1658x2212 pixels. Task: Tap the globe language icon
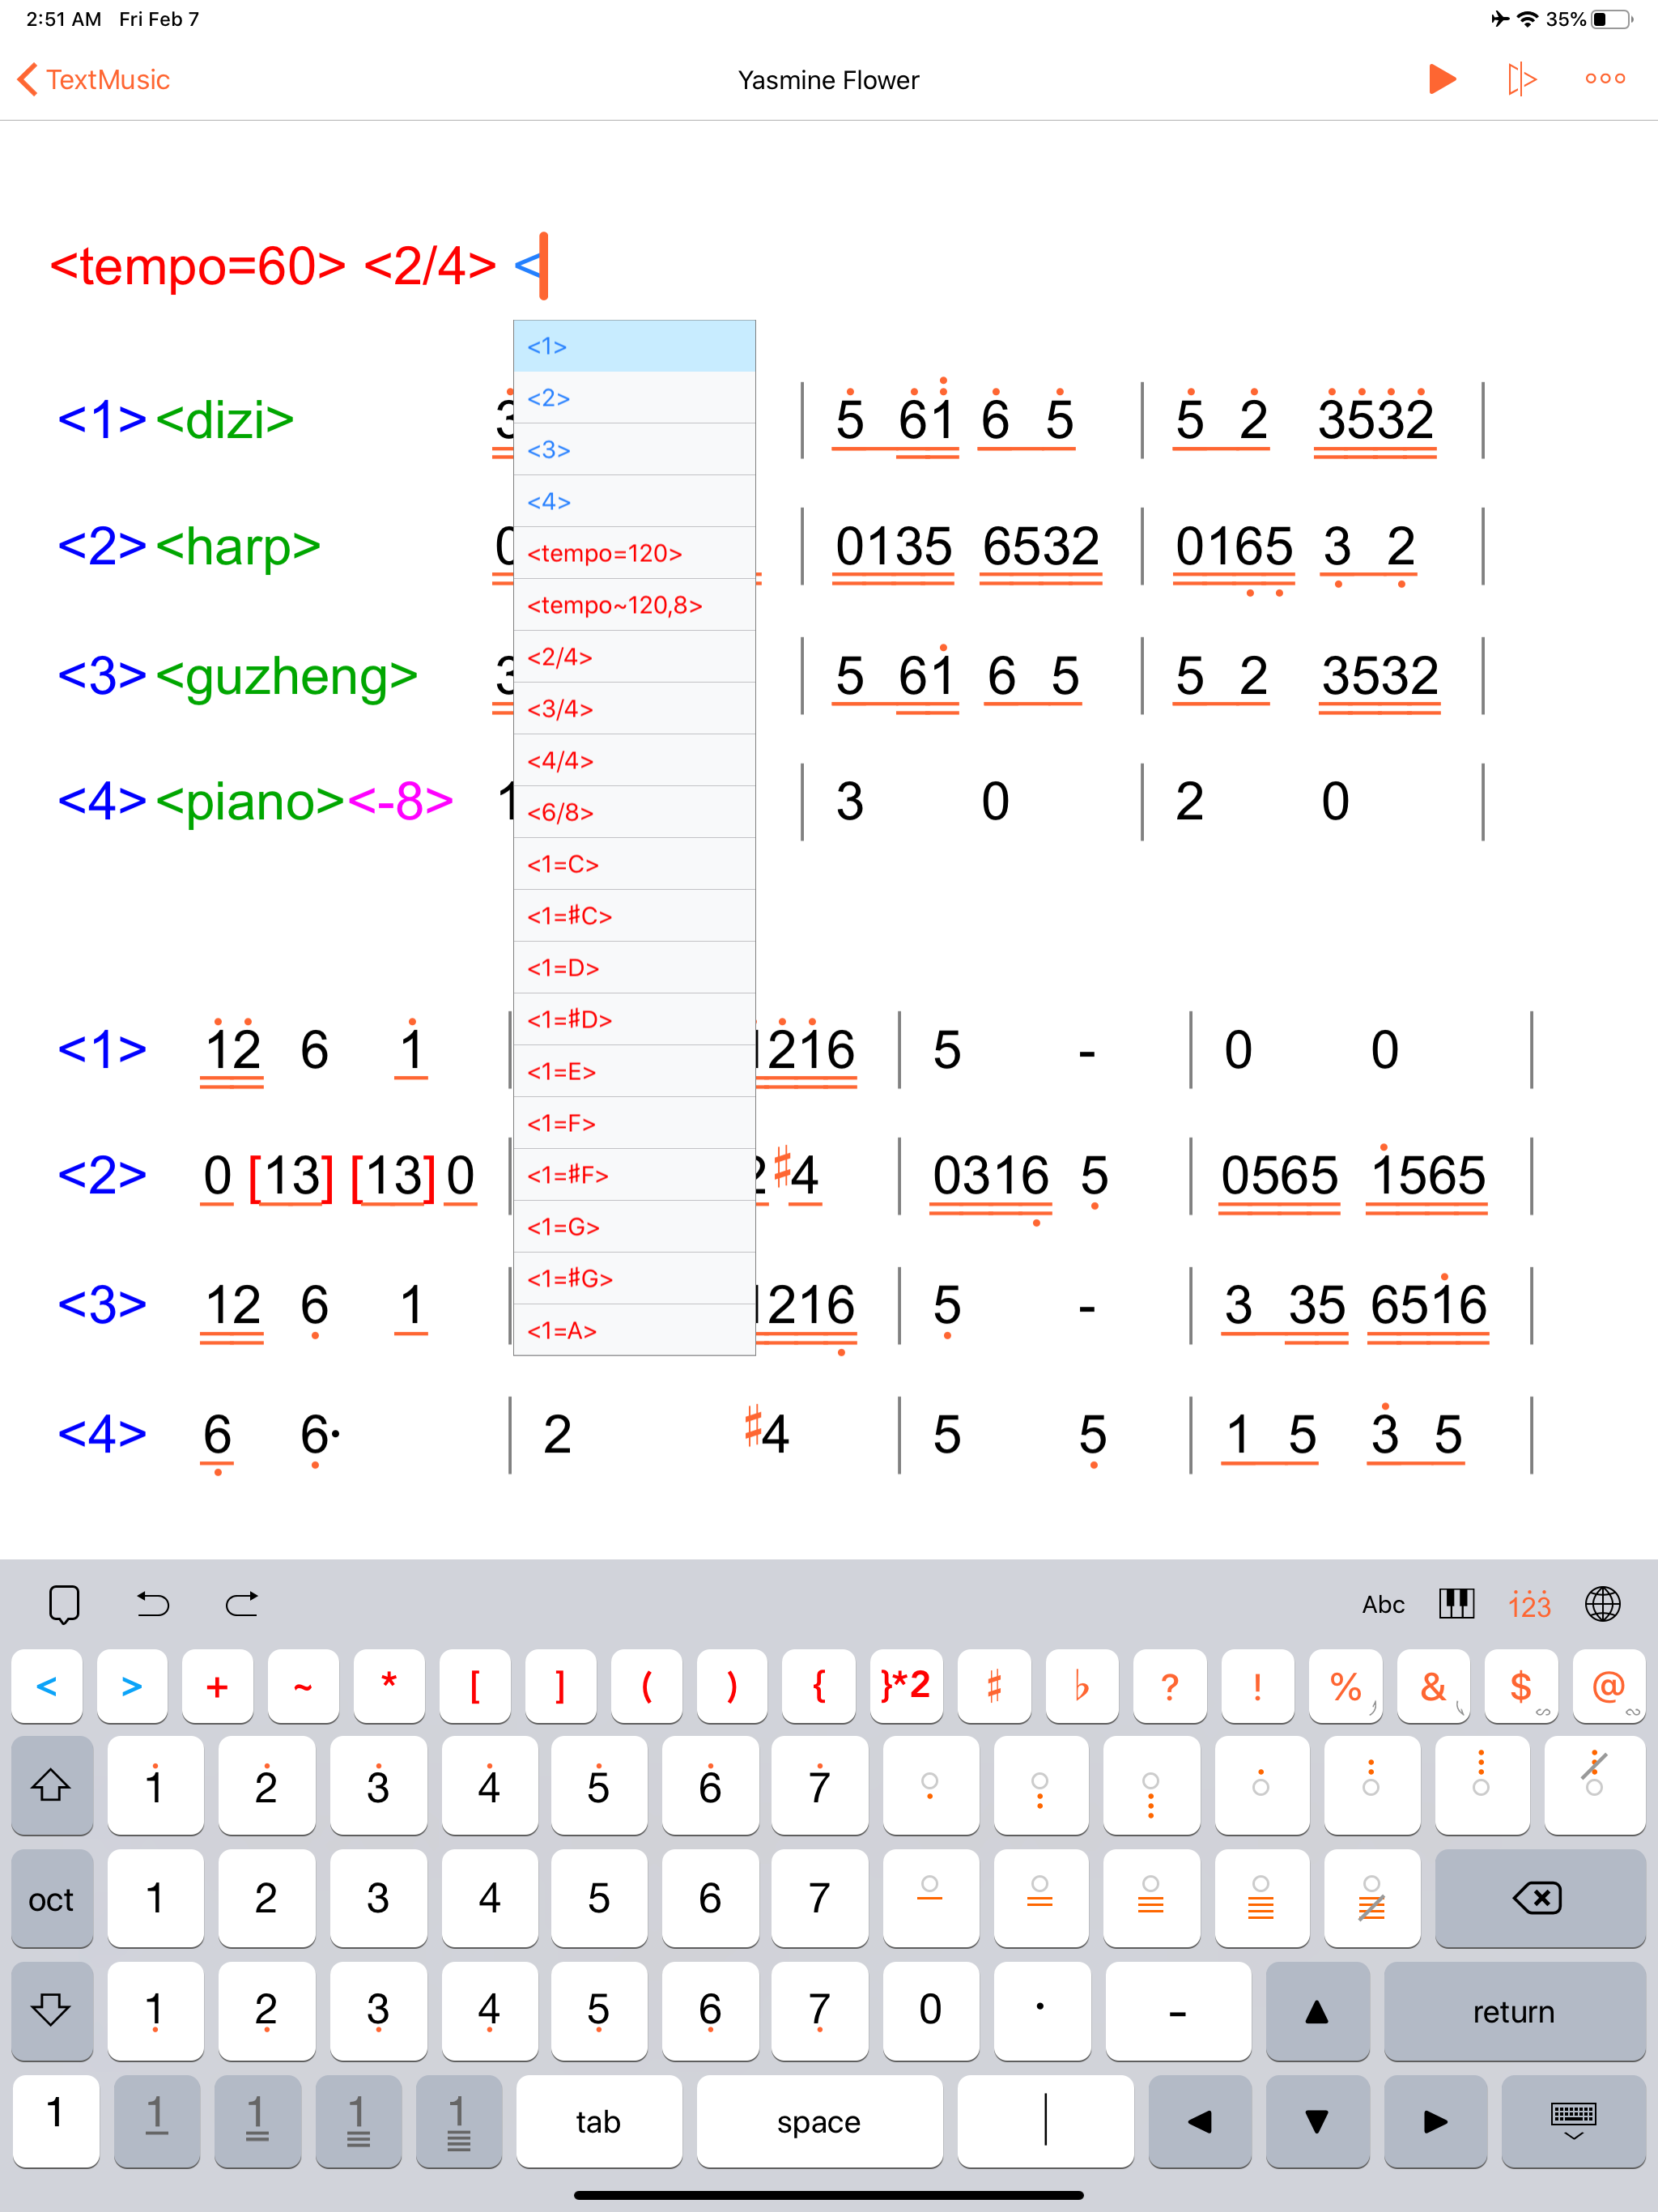tap(1603, 1604)
